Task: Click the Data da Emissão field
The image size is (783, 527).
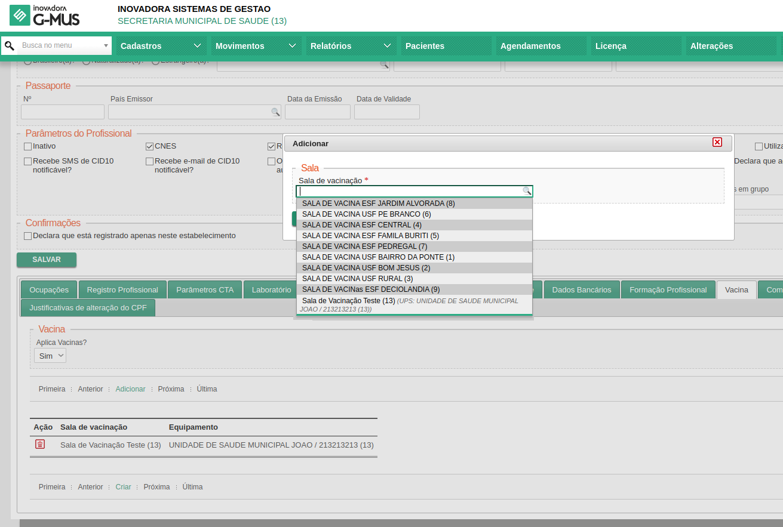Action: pos(318,112)
